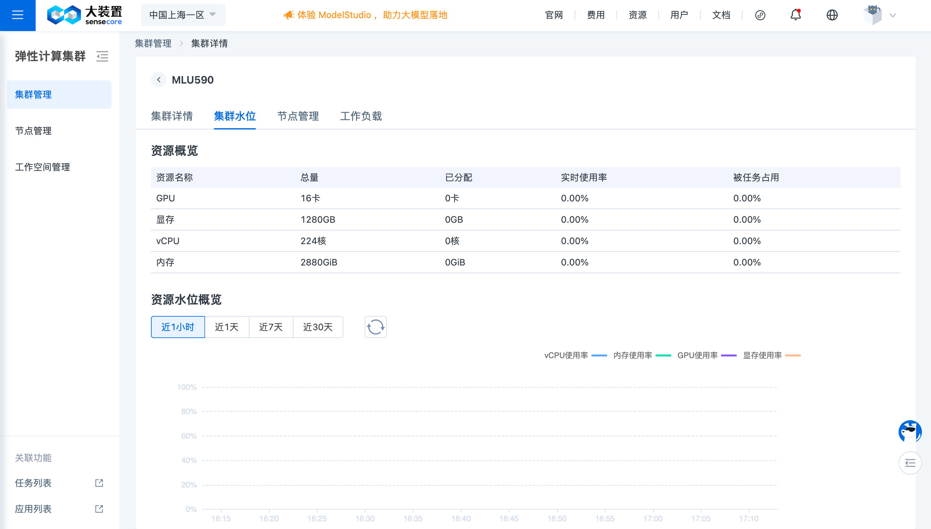Switch to the 集群水位 tab
The image size is (931, 529).
[x=235, y=116]
